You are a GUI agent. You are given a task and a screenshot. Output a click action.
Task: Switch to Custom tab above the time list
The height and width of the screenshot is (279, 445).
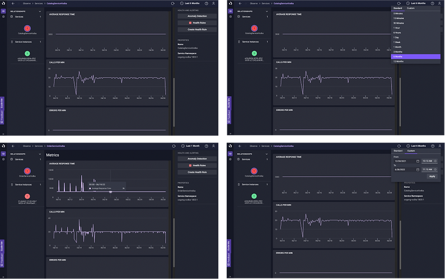pos(411,8)
